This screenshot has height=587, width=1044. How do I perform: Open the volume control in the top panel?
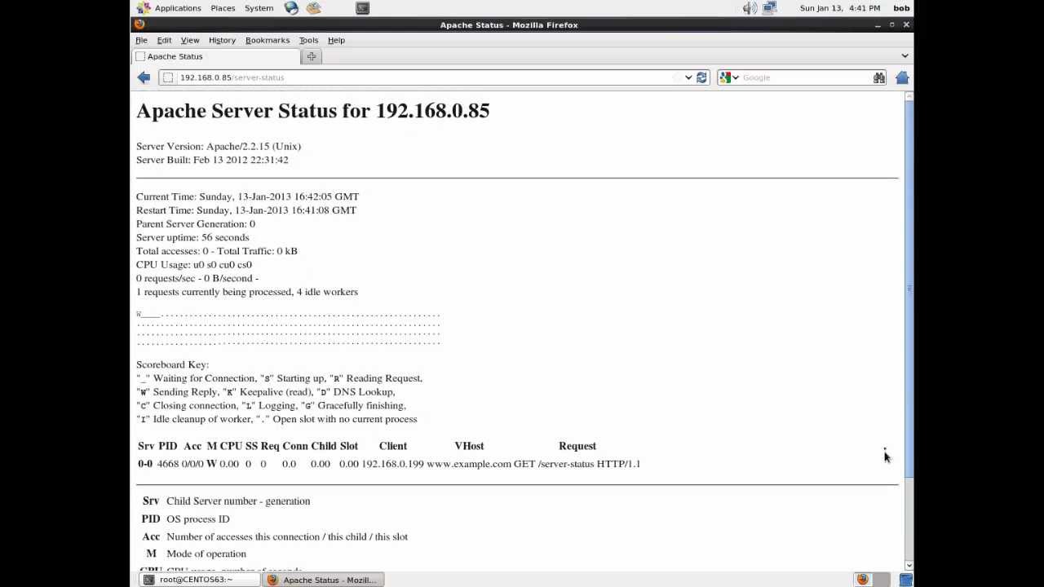(x=750, y=8)
